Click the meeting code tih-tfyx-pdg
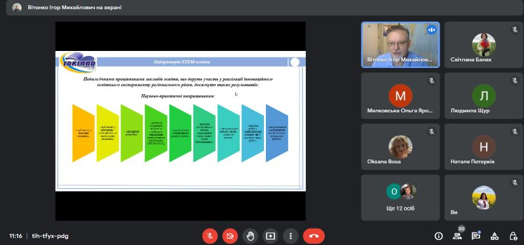 50,236
